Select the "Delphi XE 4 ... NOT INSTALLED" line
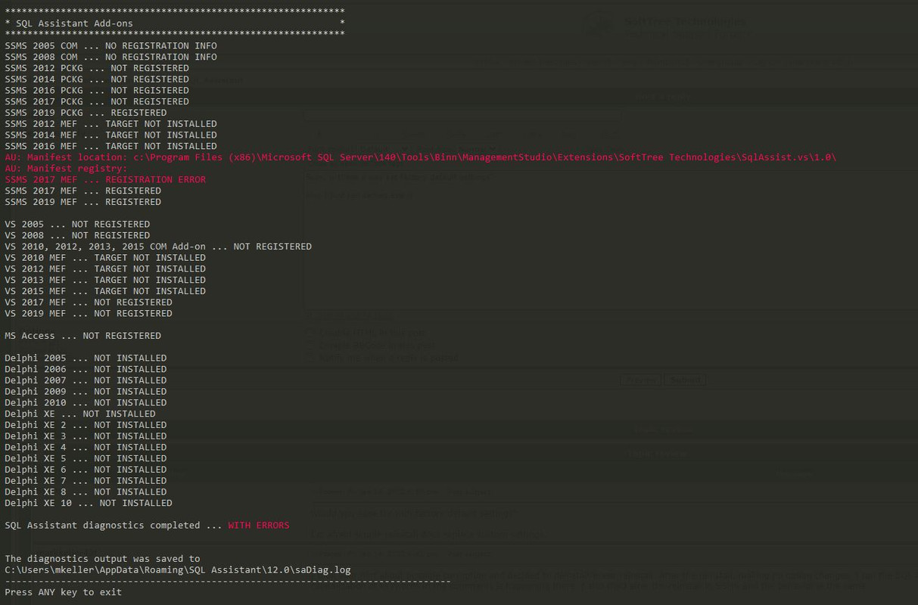Screen dimensions: 918x605 pyautogui.click(x=86, y=448)
